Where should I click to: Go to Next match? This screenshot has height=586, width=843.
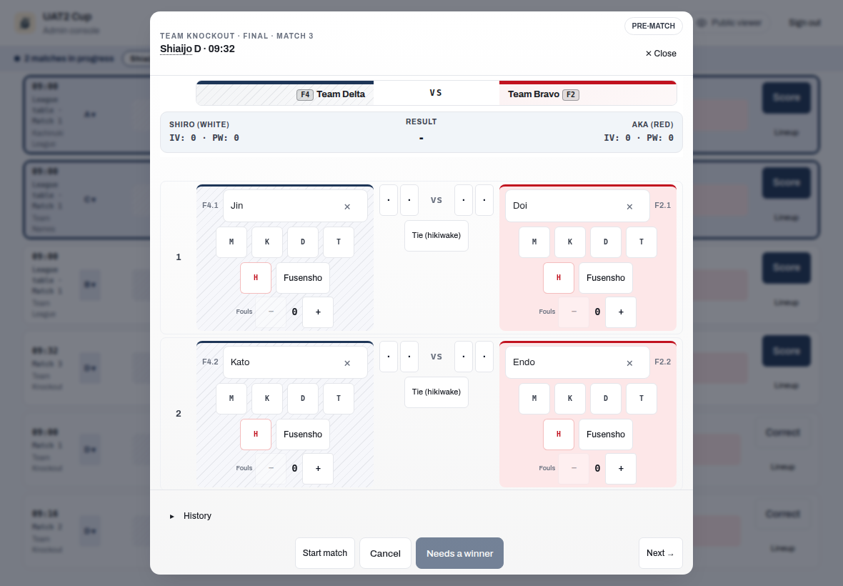660,553
